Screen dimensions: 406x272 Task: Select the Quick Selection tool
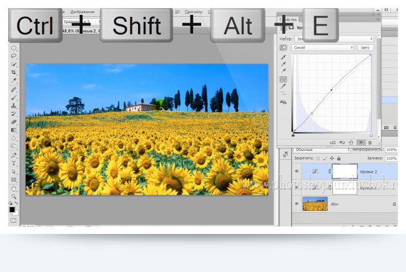[x=14, y=64]
